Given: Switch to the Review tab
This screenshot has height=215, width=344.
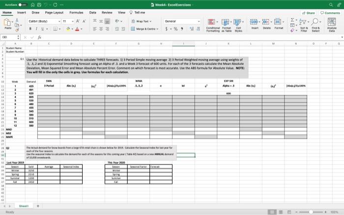Looking at the screenshot, I should click(x=107, y=13).
